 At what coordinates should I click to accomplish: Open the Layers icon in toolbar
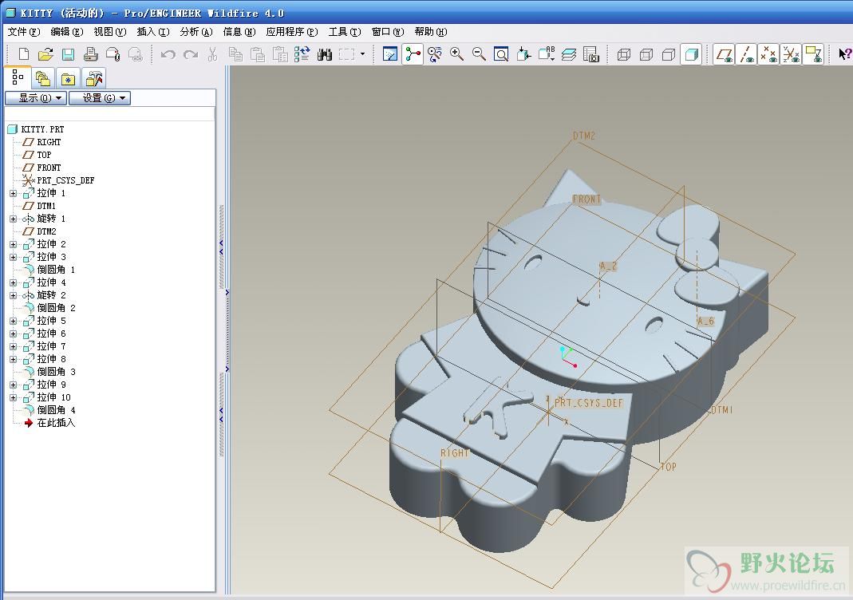(568, 53)
